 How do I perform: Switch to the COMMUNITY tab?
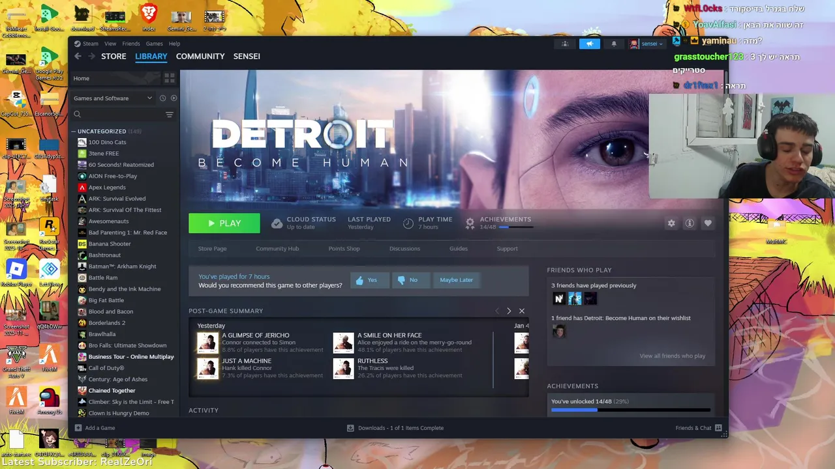[x=200, y=57]
